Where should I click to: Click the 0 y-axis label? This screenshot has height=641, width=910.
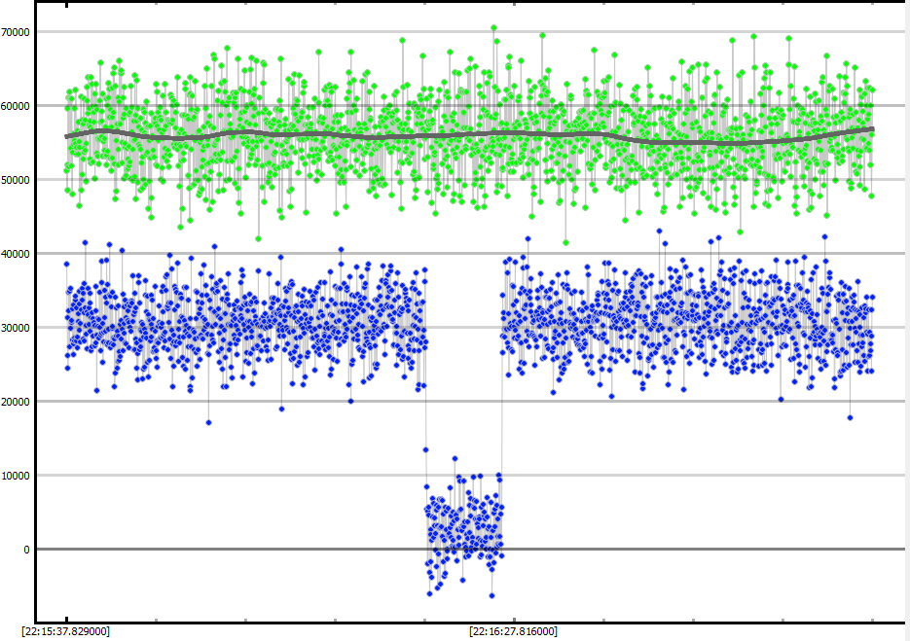click(x=27, y=550)
